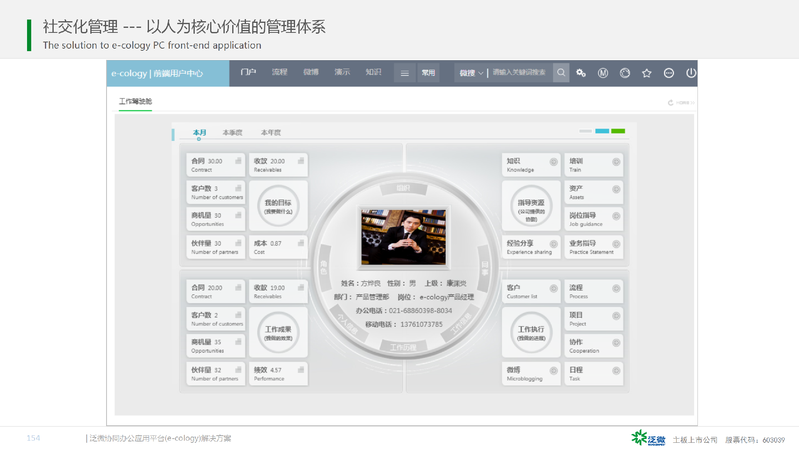Click the 指导资源 circle button
Viewport: 799px width, 449px height.
tap(531, 206)
